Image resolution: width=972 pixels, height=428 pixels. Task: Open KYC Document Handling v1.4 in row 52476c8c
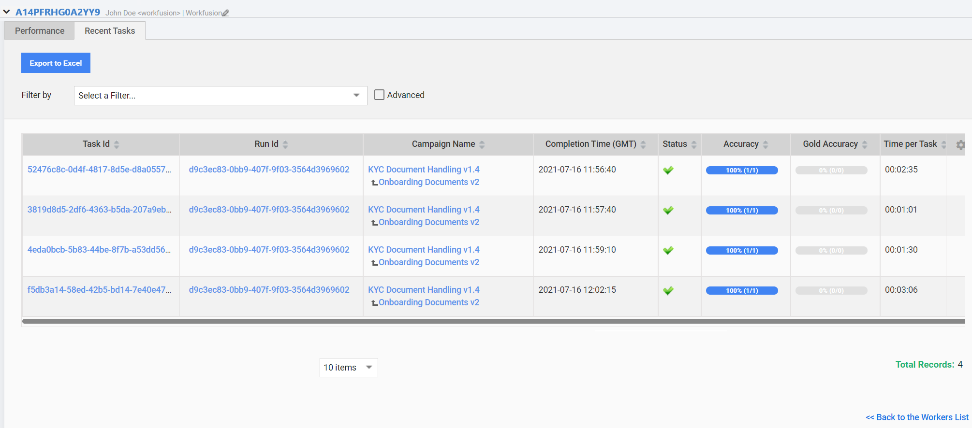click(424, 170)
